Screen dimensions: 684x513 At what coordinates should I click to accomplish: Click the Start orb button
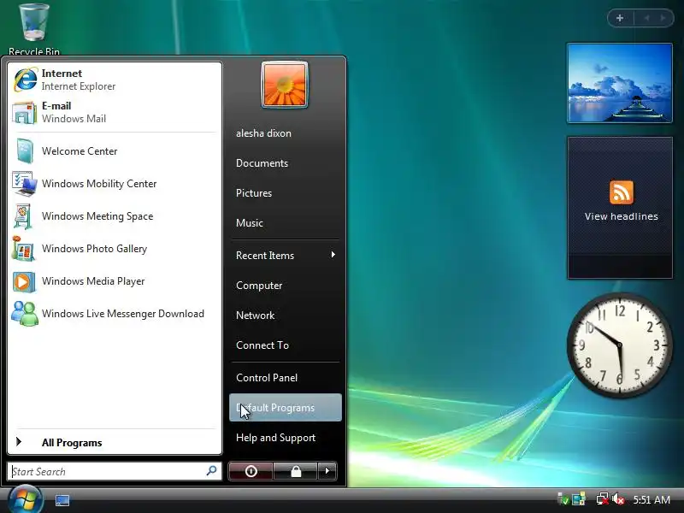[x=25, y=500]
